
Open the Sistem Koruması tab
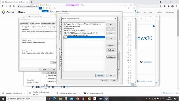[x=46, y=24]
